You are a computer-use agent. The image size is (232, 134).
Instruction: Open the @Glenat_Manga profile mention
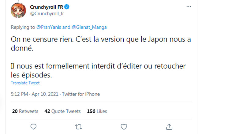(x=89, y=27)
